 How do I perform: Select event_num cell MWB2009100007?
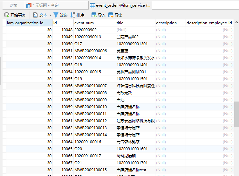click(95, 86)
